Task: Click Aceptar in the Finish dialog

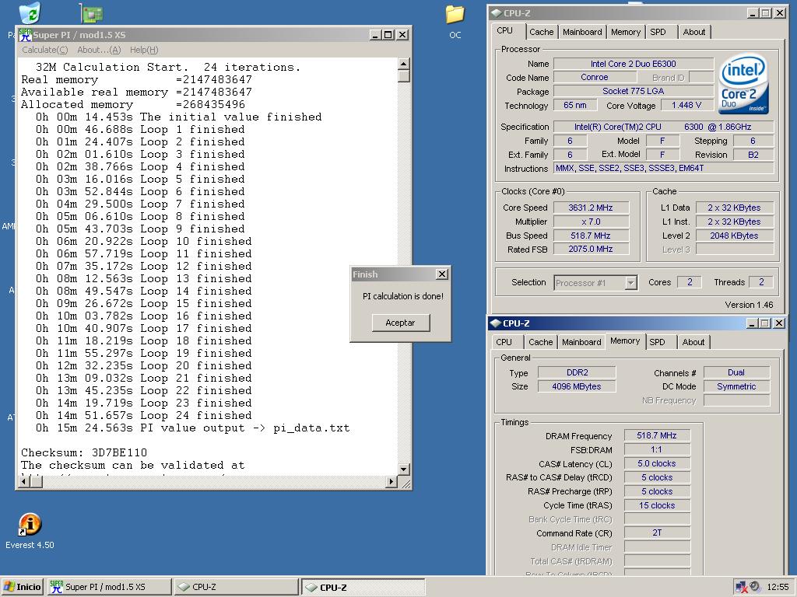Action: [401, 323]
